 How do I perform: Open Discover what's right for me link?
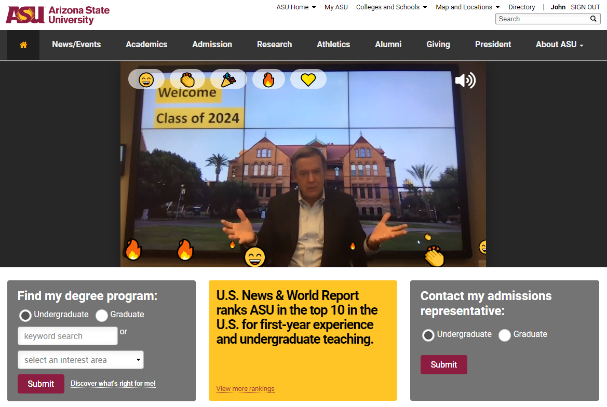(113, 384)
